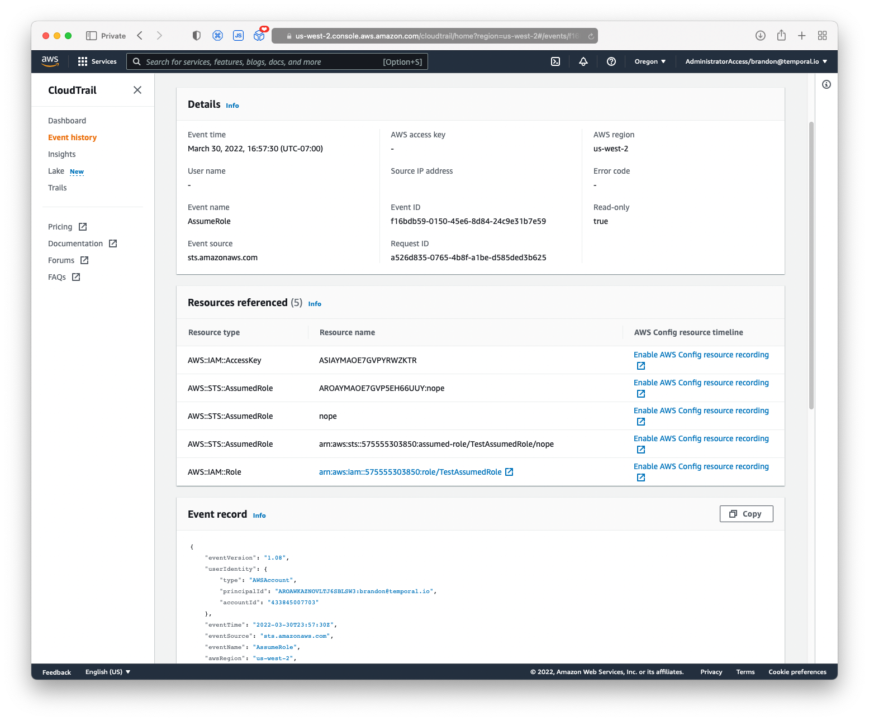Open Cookie preferences in footer

(797, 672)
